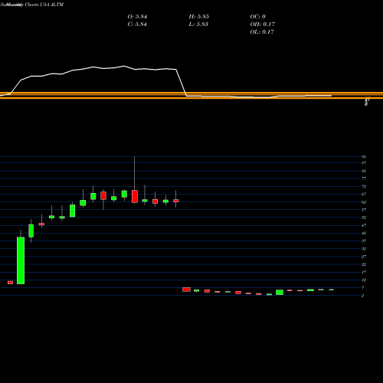Viewport: 383px width, 383px height.
Task: Click the price axis label '77'
Action: pyautogui.click(x=364, y=178)
